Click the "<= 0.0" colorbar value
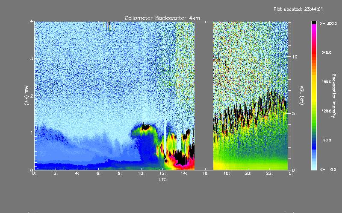Screen dimensions: 342x213 (x=328, y=170)
